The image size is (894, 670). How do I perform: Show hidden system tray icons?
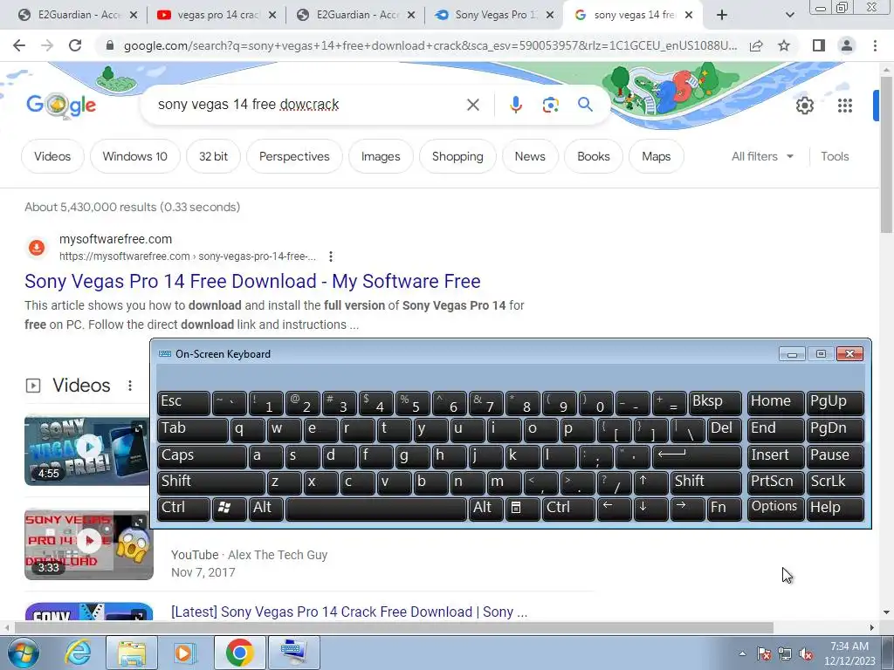pyautogui.click(x=742, y=653)
